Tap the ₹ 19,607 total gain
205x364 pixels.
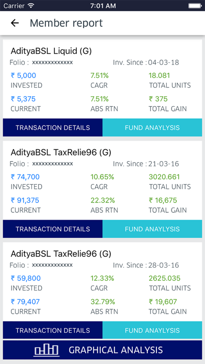click(163, 302)
